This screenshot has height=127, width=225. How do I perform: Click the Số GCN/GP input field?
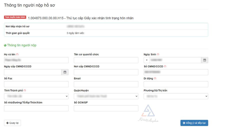coord(106,108)
